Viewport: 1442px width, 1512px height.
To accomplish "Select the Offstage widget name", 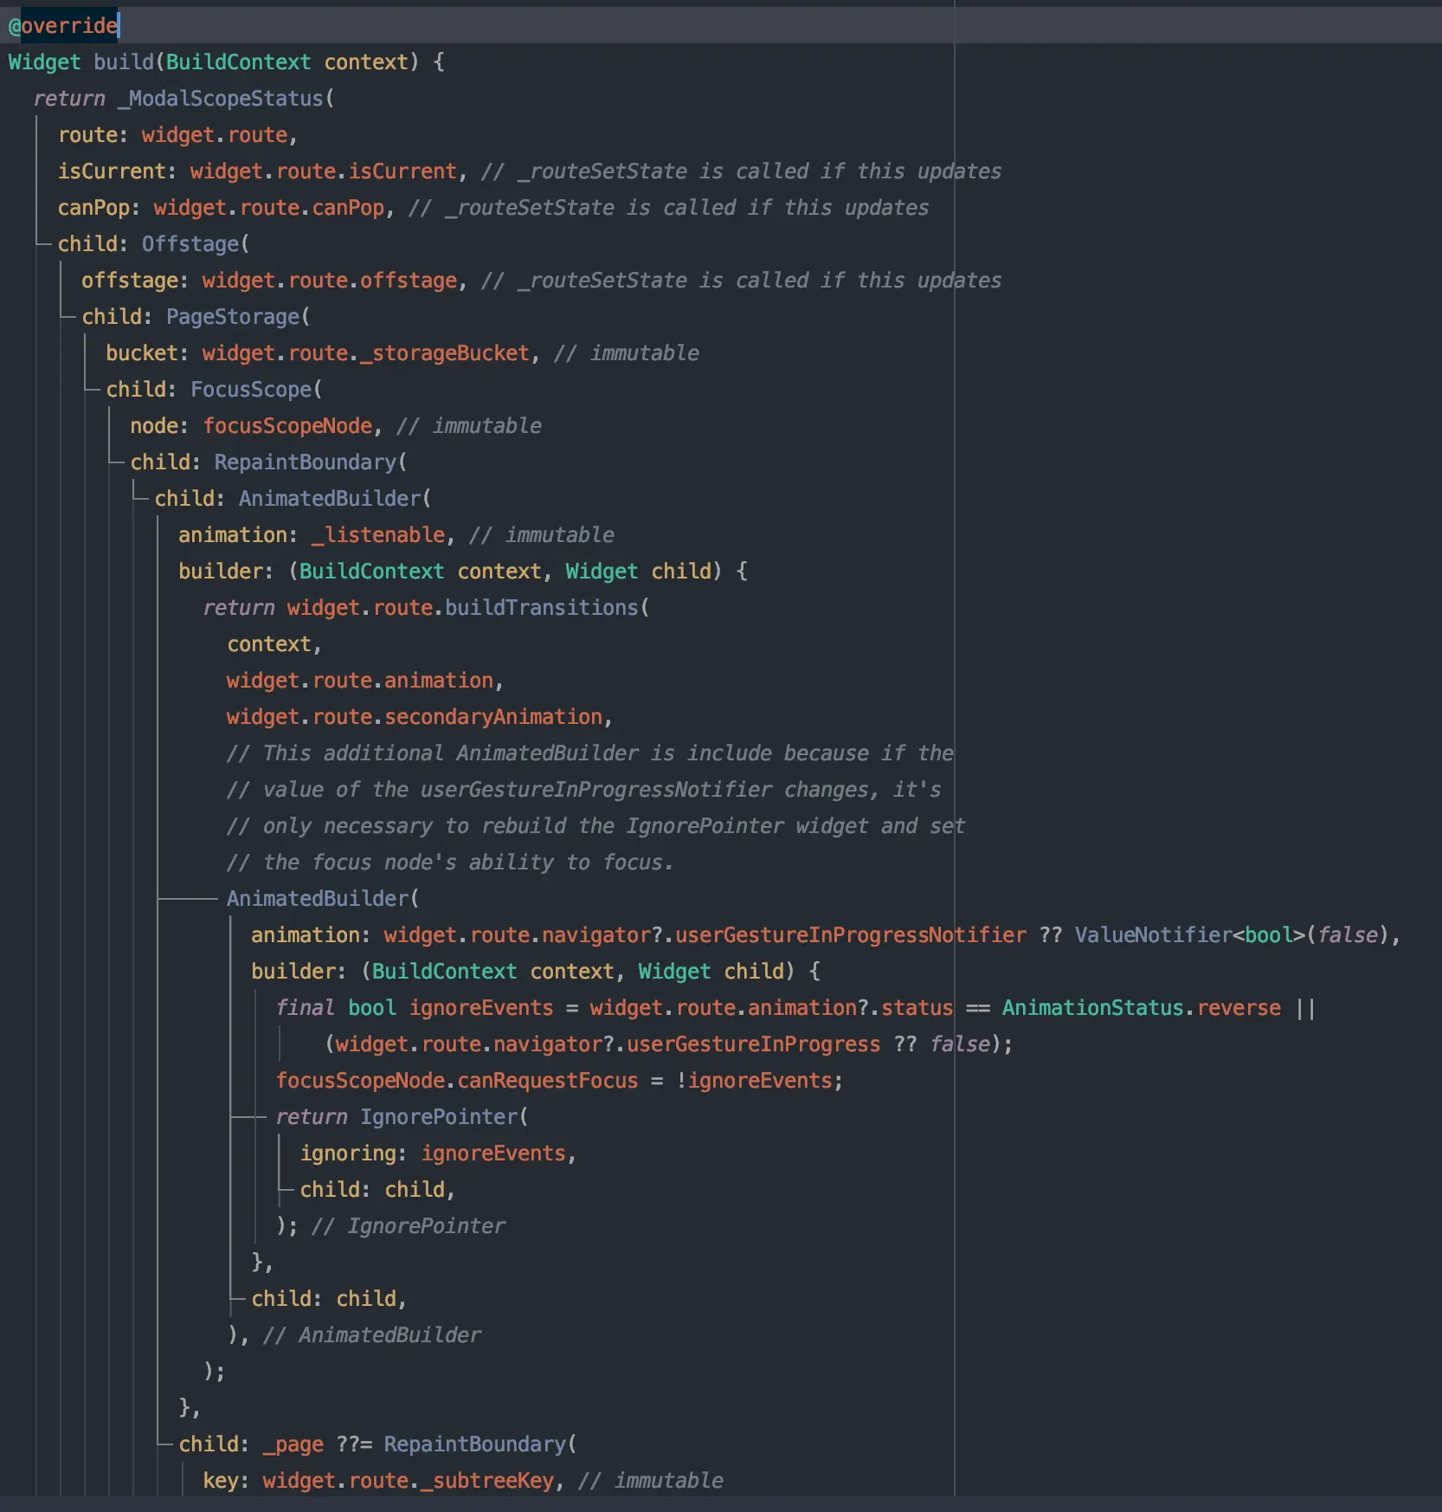I will tap(190, 244).
